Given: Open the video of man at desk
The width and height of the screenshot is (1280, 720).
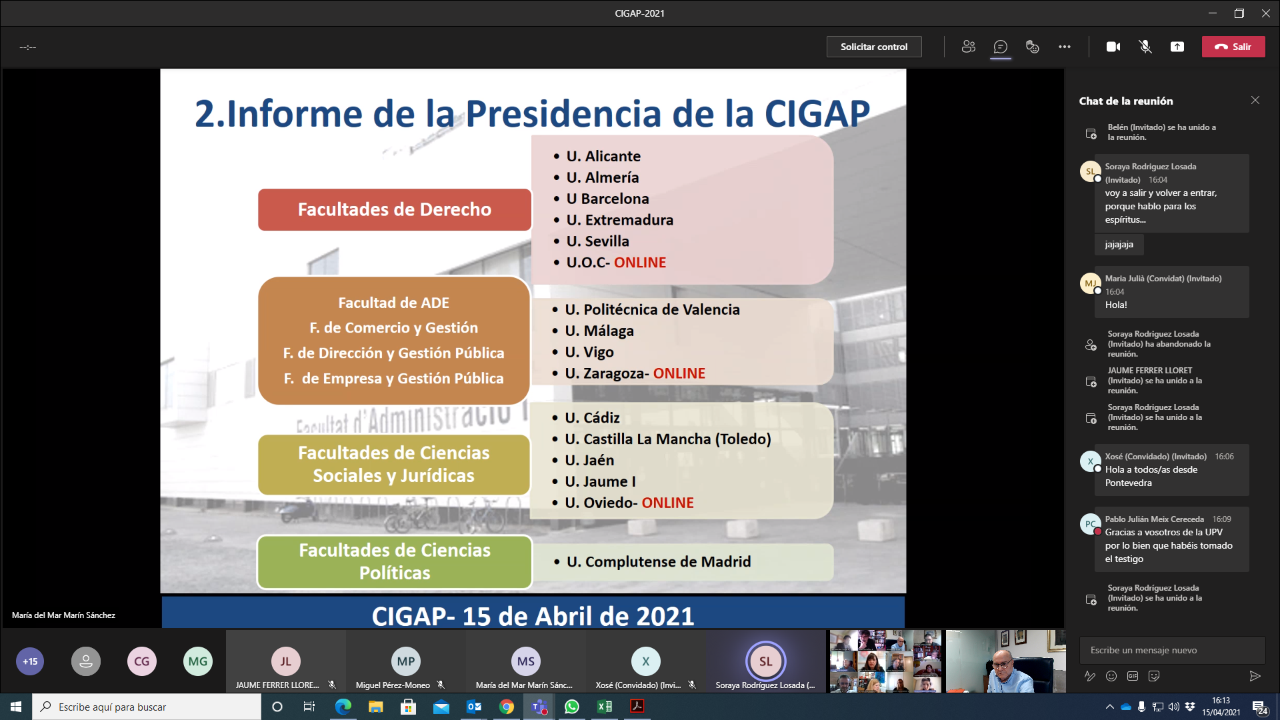Looking at the screenshot, I should tap(1005, 661).
